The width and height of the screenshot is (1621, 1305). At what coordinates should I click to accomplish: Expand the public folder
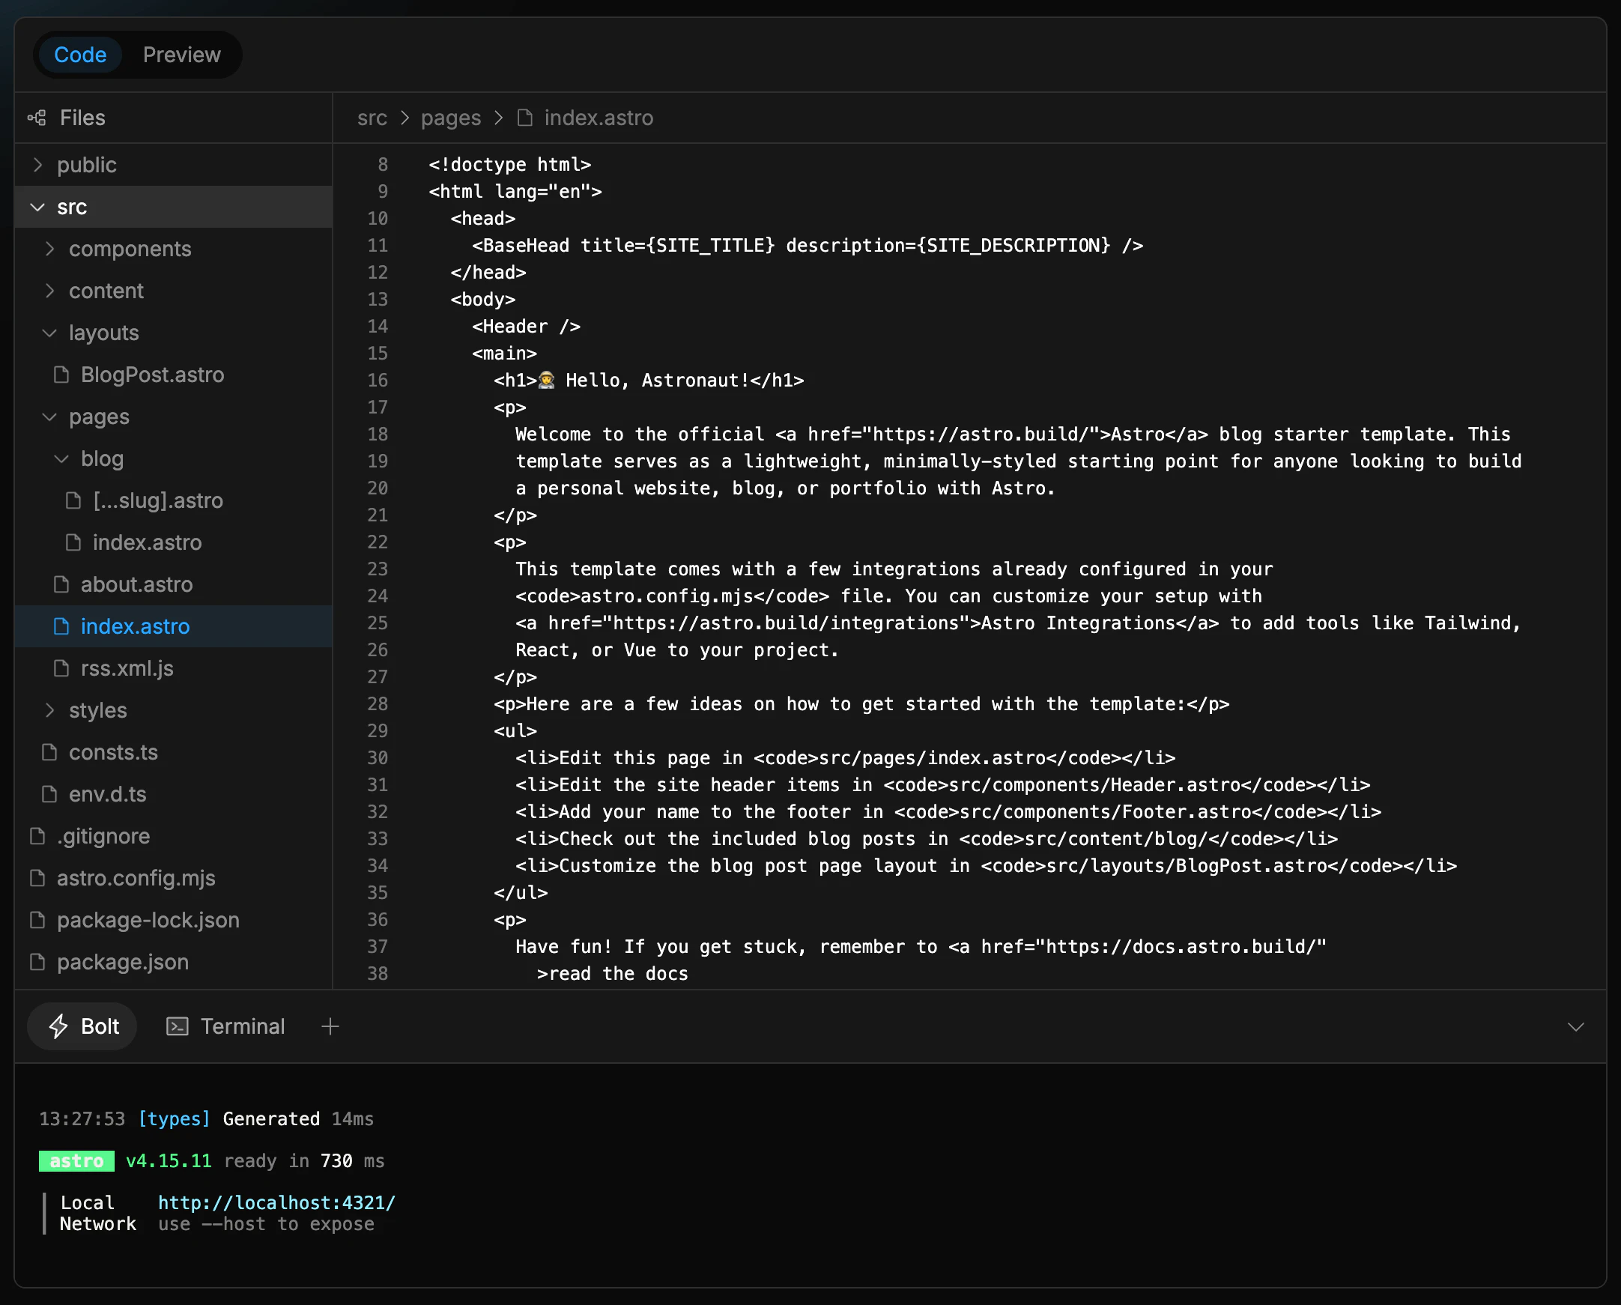pyautogui.click(x=86, y=166)
